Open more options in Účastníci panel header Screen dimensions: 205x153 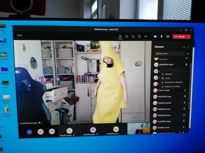(x=184, y=47)
